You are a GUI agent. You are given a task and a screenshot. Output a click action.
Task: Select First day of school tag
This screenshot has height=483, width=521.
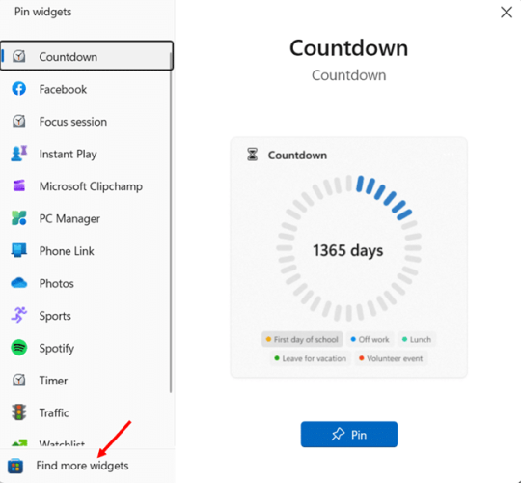pos(302,339)
